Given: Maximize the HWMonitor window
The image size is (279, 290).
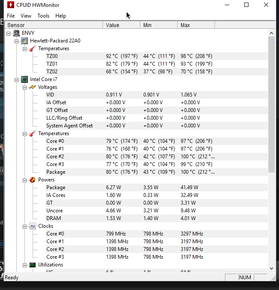Looking at the screenshot, I should coord(246,5).
